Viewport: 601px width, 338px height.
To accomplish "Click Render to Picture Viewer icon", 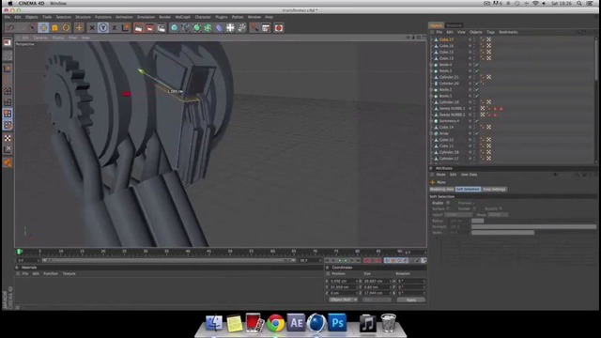I will click(x=150, y=27).
